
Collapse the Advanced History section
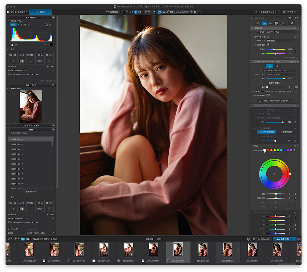pyautogui.click(x=8, y=133)
